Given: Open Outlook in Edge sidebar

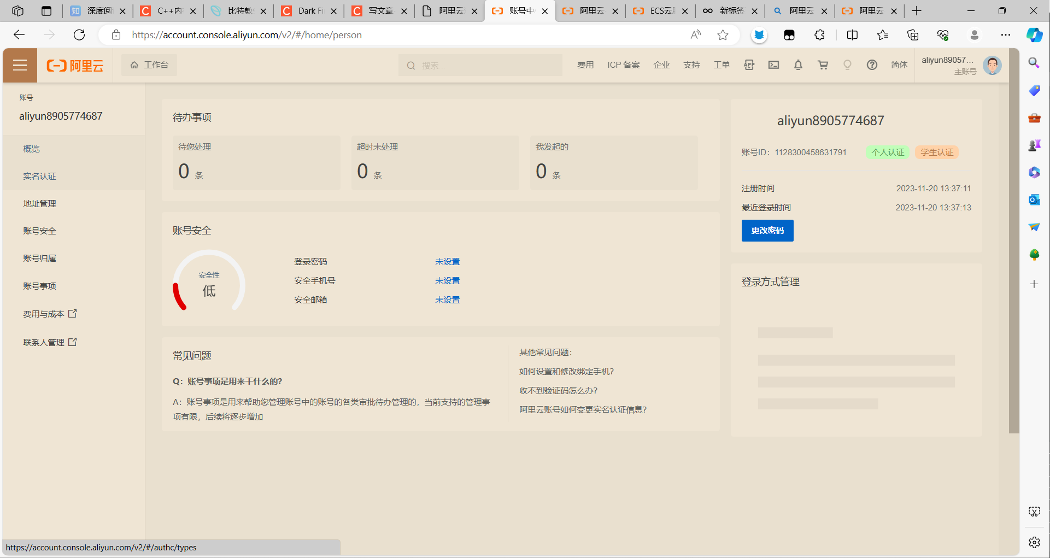Looking at the screenshot, I should click(x=1034, y=199).
